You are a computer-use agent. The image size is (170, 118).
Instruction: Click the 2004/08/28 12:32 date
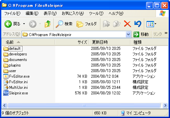coord(106,93)
